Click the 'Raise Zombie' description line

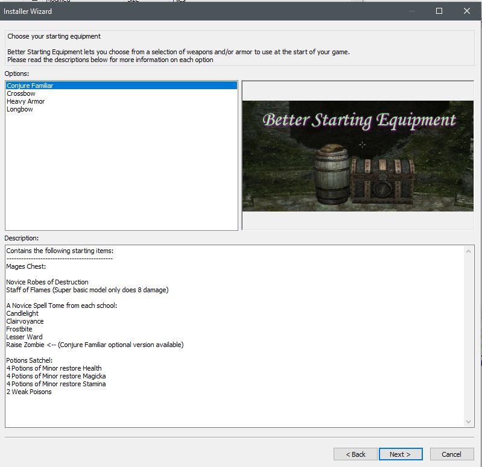[95, 345]
